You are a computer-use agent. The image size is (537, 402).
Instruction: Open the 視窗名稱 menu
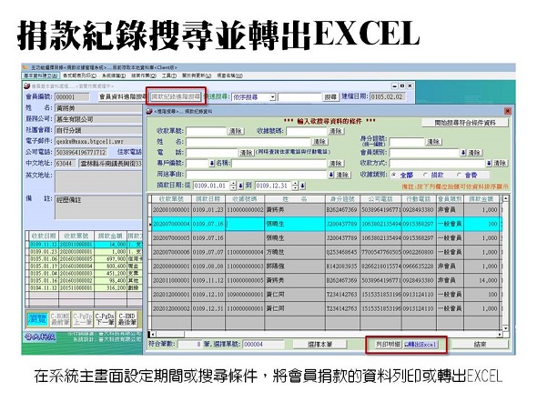229,75
